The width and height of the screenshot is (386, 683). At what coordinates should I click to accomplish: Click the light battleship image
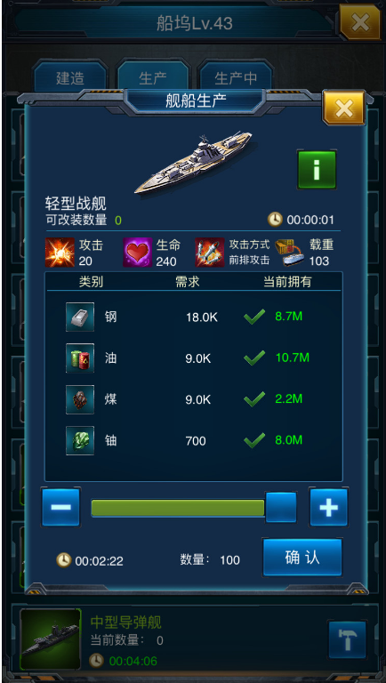[193, 164]
